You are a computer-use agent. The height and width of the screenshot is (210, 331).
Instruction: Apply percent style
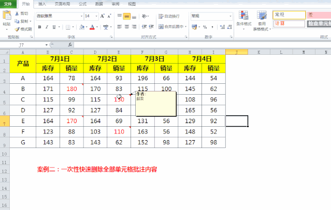click(x=205, y=27)
